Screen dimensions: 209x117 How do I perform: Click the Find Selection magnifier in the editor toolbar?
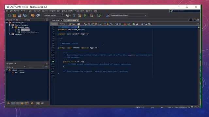85,24
